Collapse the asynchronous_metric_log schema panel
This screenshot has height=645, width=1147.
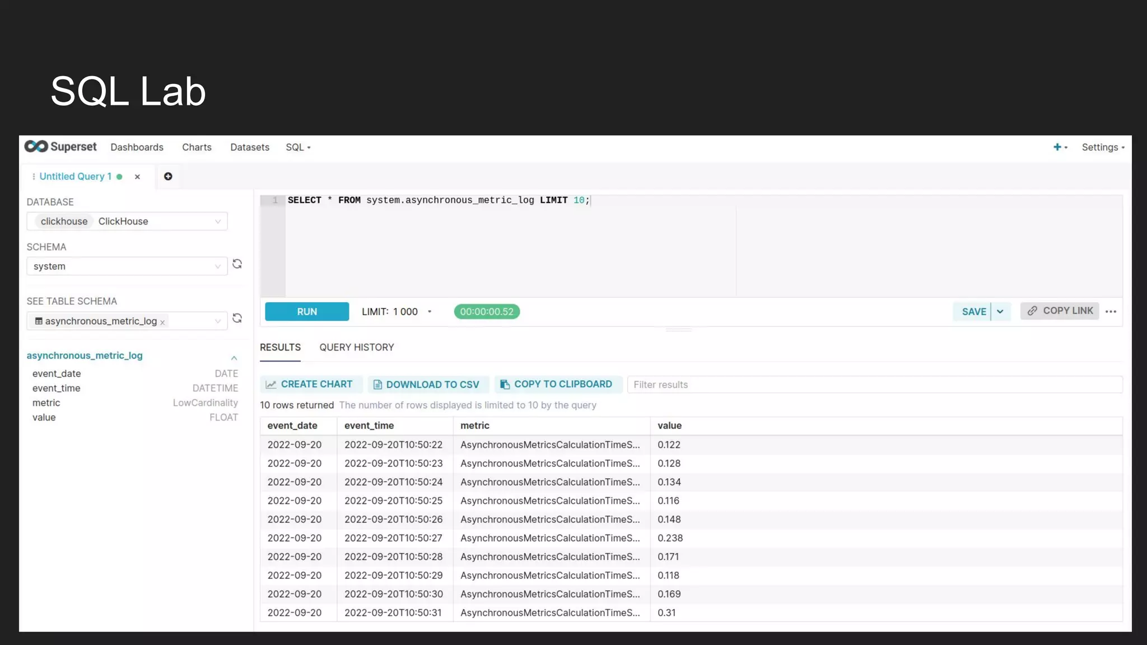pos(234,357)
